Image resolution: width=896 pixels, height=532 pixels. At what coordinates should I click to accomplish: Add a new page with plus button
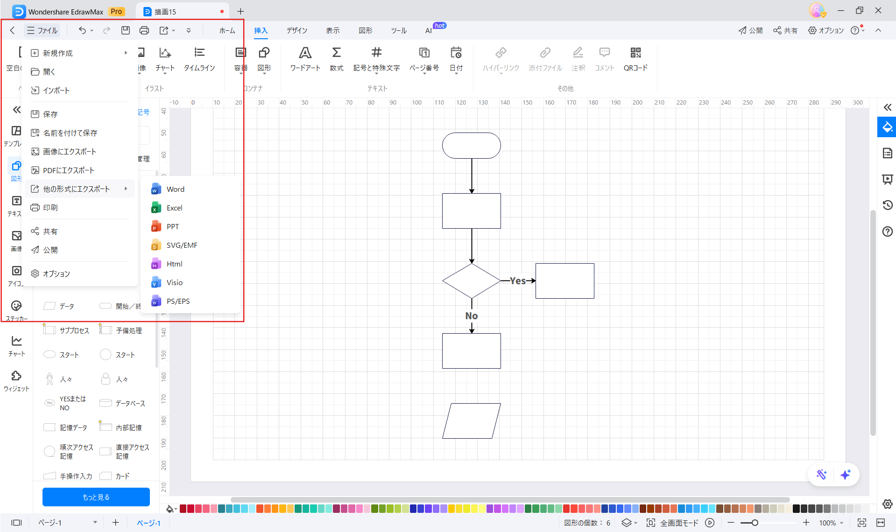[115, 523]
